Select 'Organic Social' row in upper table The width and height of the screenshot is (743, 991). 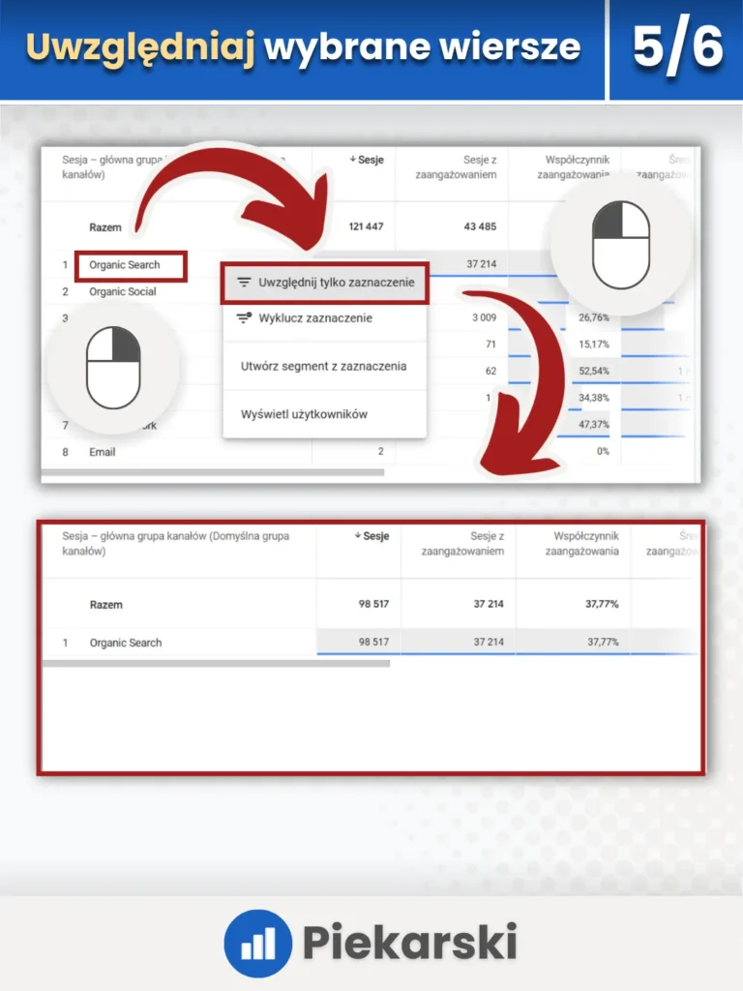point(123,291)
